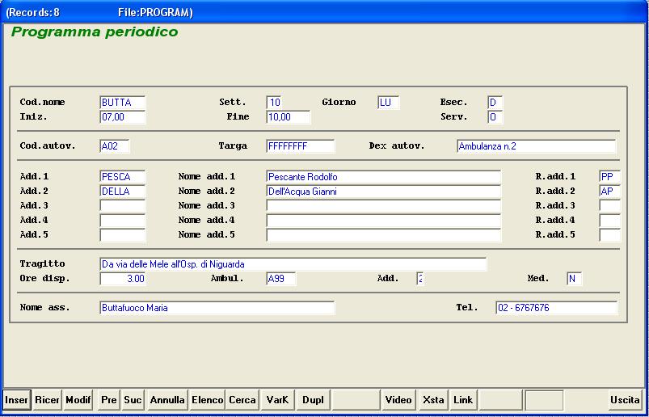
Task: Click the Cerca button
Action: point(242,400)
